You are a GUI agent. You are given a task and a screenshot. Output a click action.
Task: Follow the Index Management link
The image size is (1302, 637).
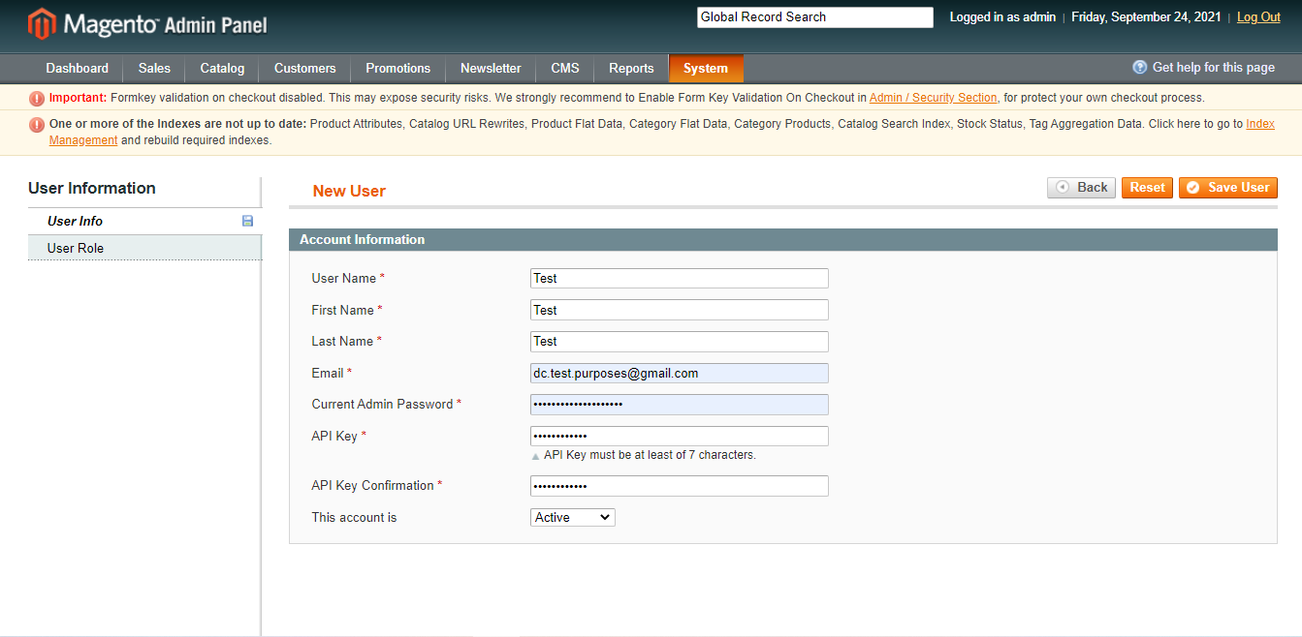pos(83,140)
